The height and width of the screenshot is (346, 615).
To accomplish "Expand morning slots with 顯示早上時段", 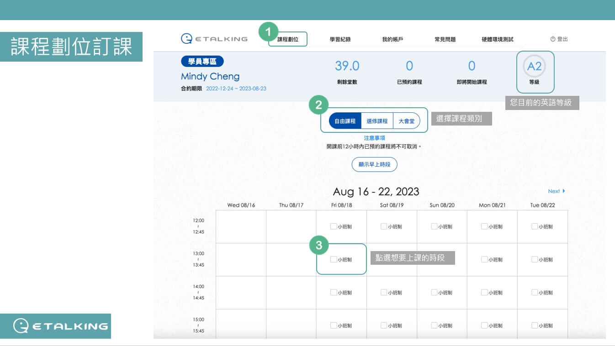I will [x=374, y=164].
